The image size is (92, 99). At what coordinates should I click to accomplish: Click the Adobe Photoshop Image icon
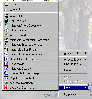click(x=6, y=73)
